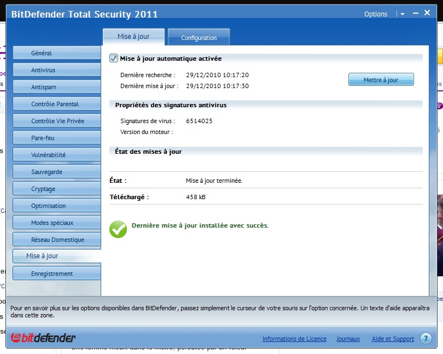Screen dimensions: 443x354
Task: Open the Optimisation section
Action: pos(57,206)
